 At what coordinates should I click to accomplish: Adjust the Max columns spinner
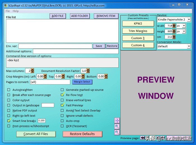tap(32, 71)
